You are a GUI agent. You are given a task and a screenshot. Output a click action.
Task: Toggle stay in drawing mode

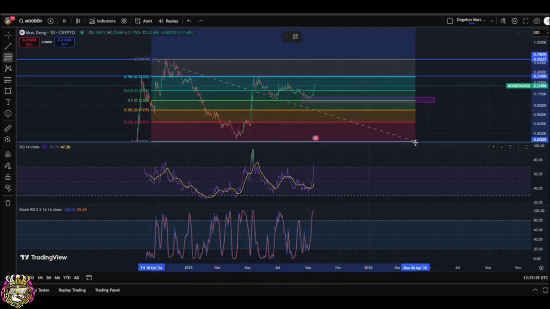pos(8,166)
